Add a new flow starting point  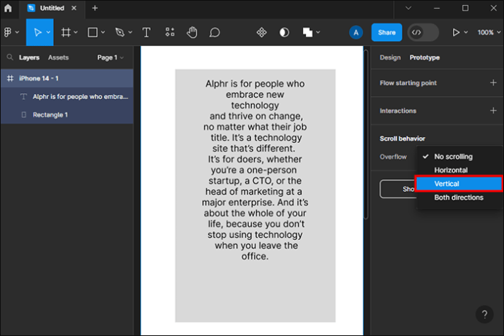(493, 83)
